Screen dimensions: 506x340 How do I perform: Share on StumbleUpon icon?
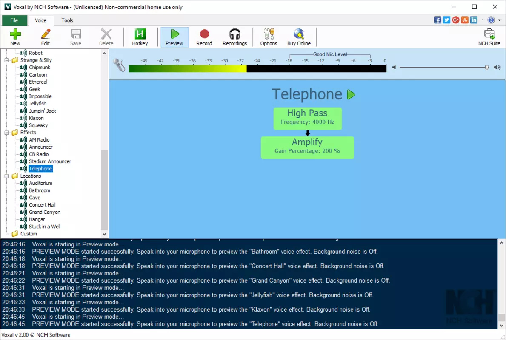click(x=465, y=20)
